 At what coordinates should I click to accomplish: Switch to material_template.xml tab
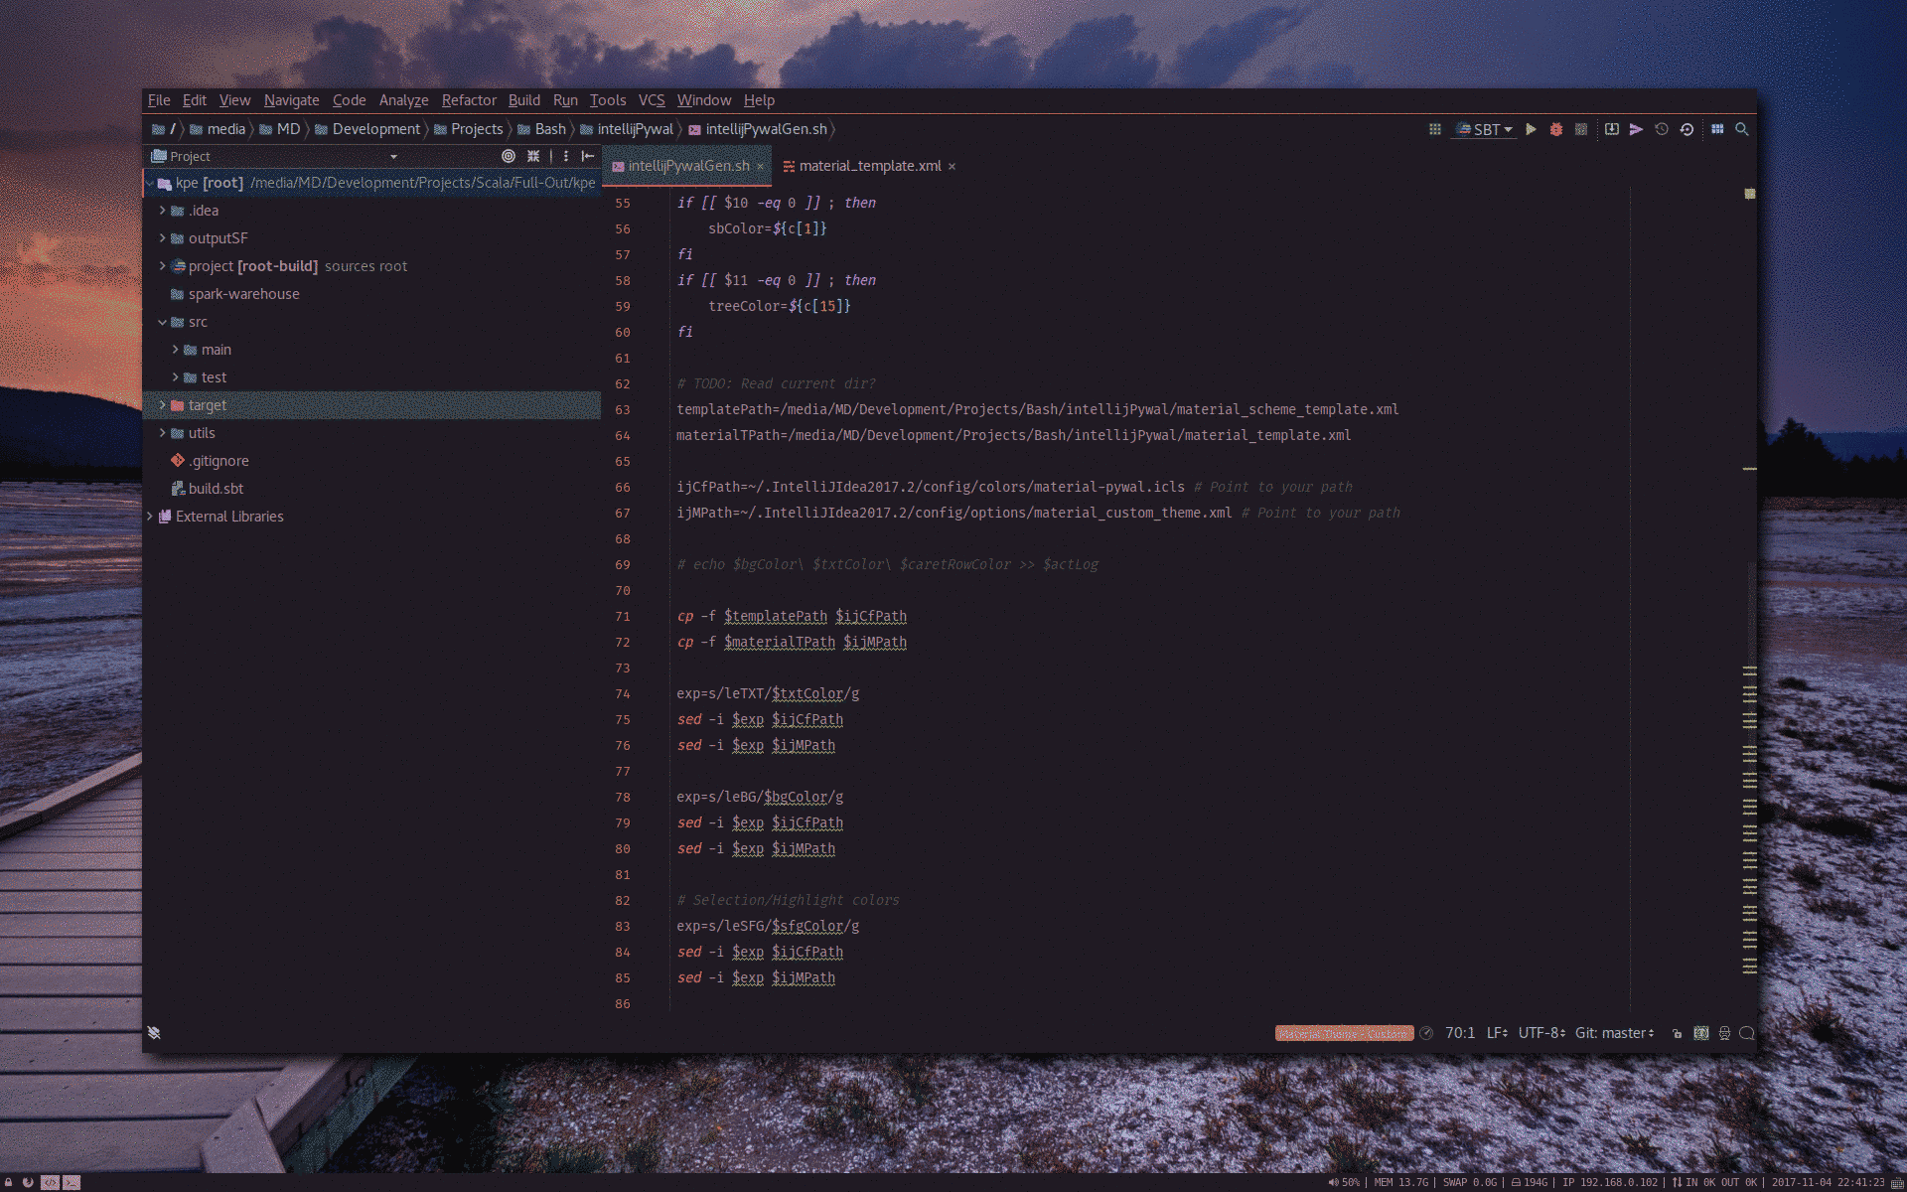pos(869,166)
